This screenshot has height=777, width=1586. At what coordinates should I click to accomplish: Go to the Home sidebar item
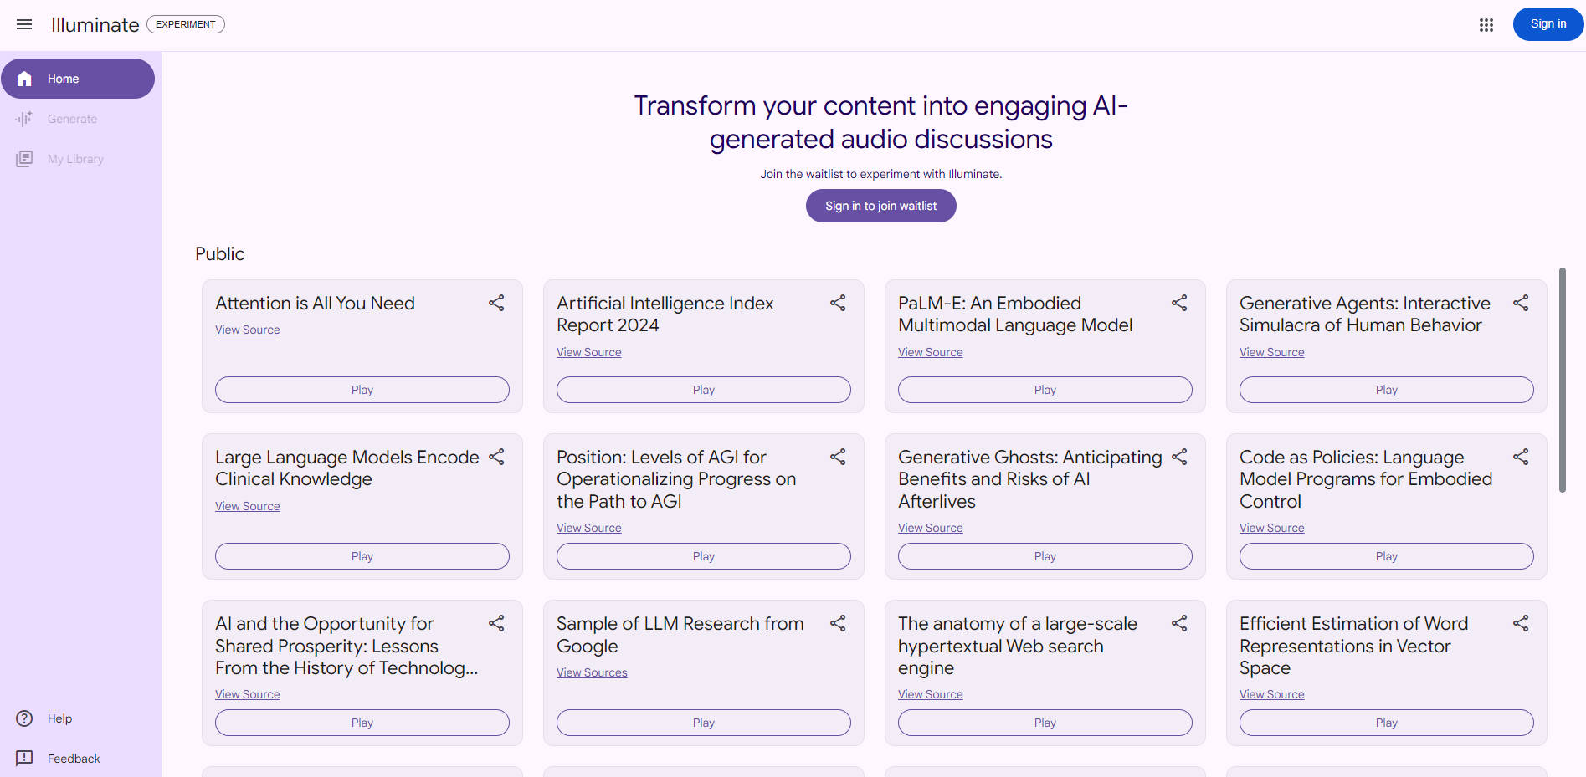pos(77,79)
